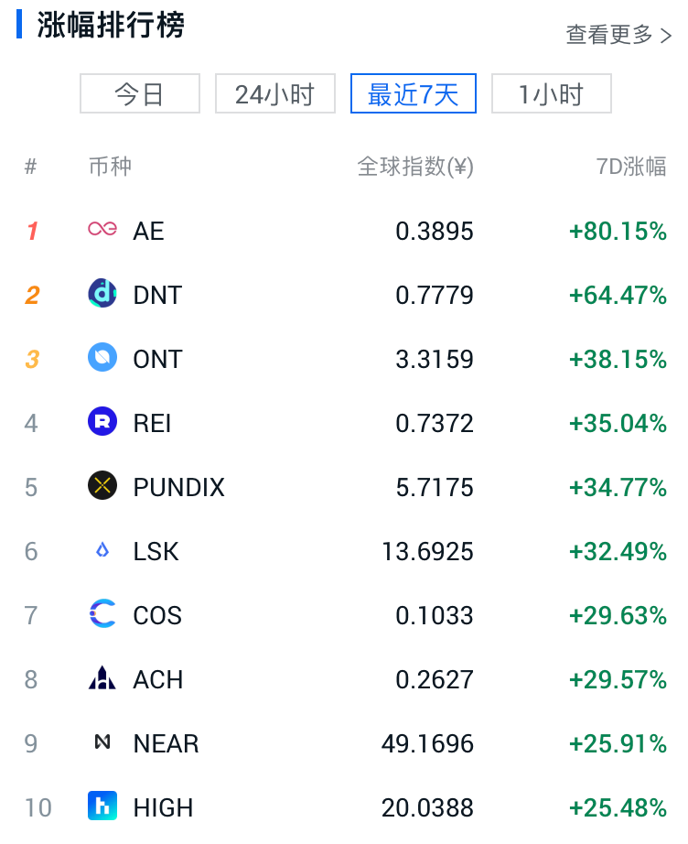Select the 最近7天 tab

tap(414, 93)
